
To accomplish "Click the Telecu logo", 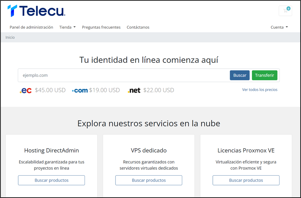I will click(36, 11).
